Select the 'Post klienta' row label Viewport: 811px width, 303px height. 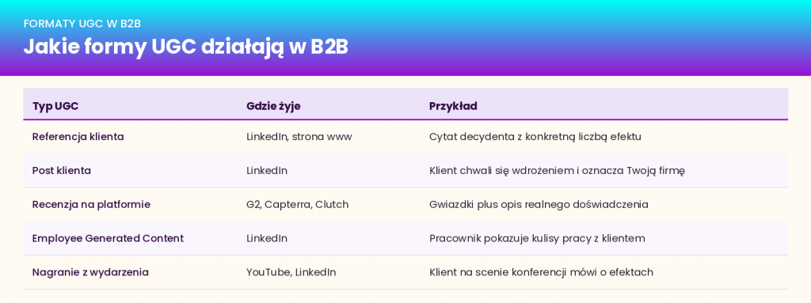click(x=62, y=171)
